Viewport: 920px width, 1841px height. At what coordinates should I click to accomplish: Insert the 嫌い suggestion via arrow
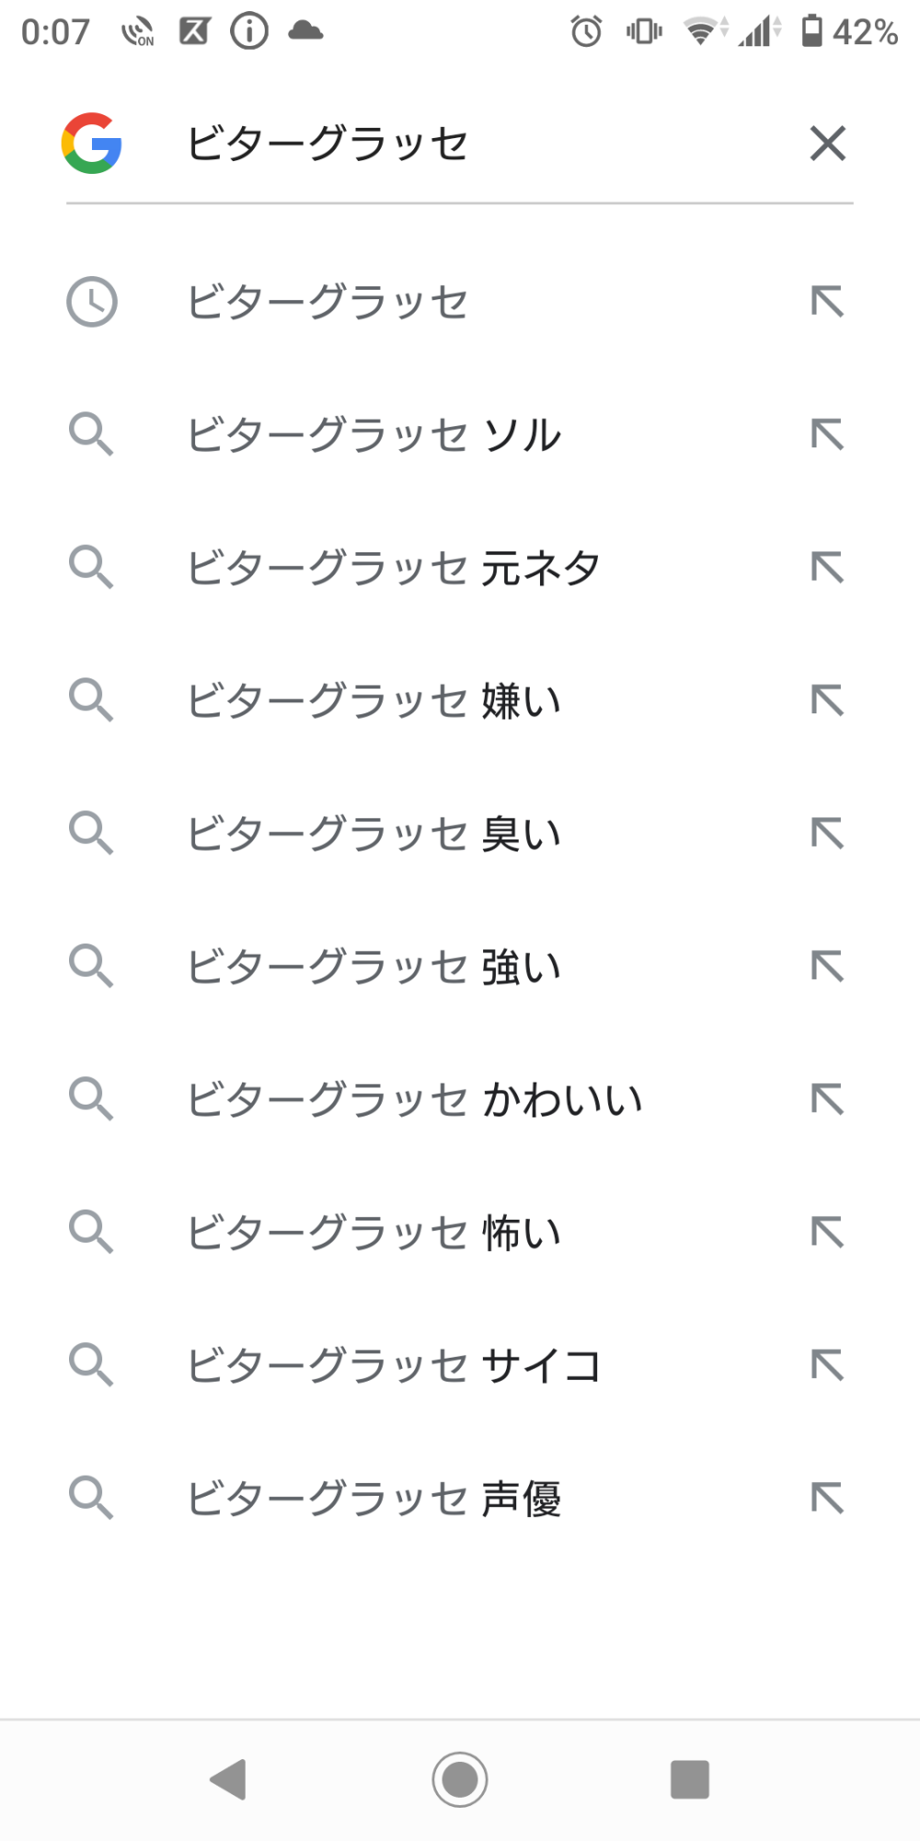[827, 701]
